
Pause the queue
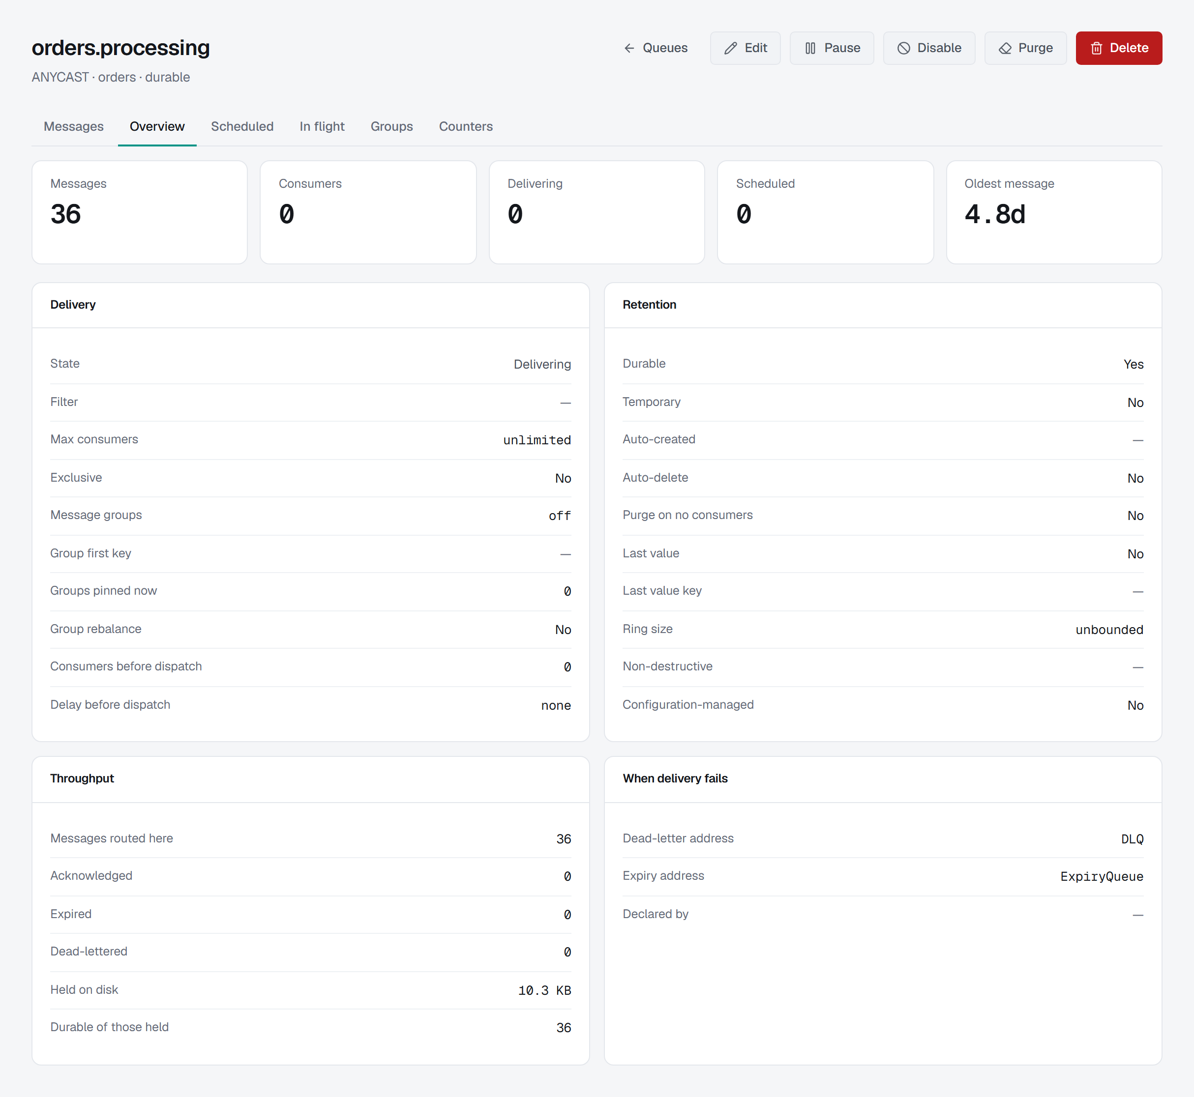pos(832,48)
